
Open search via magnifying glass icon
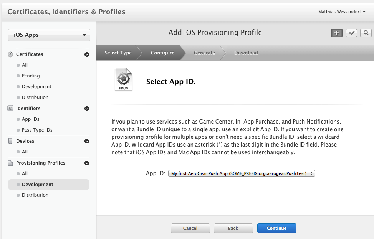click(366, 33)
